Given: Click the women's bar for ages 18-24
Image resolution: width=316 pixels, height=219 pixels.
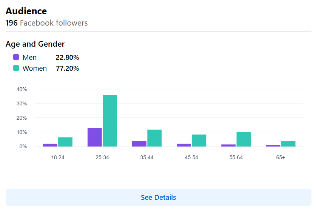Looking at the screenshot, I should coord(65,142).
